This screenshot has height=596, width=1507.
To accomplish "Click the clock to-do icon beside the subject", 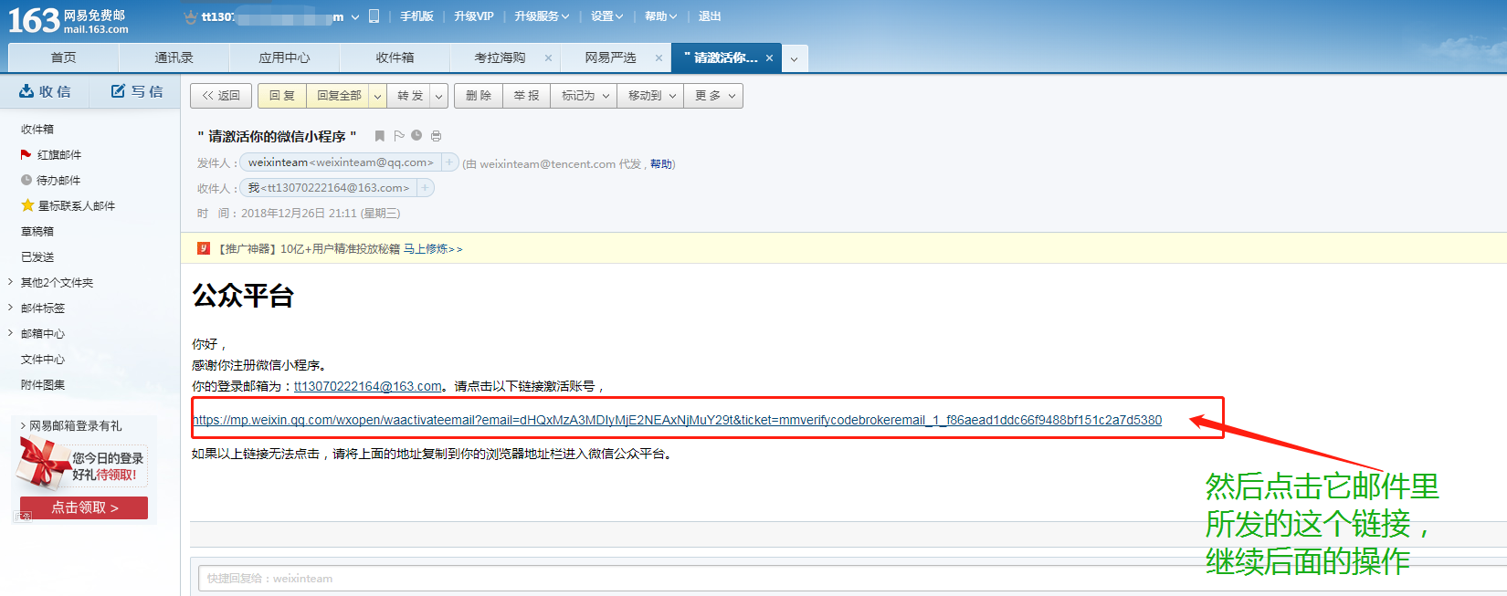I will (x=416, y=135).
